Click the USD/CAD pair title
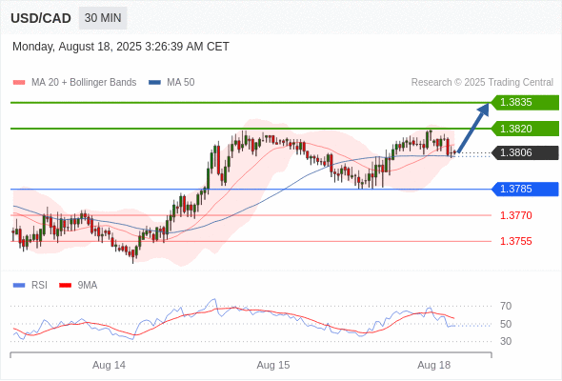562x381 pixels. click(41, 18)
